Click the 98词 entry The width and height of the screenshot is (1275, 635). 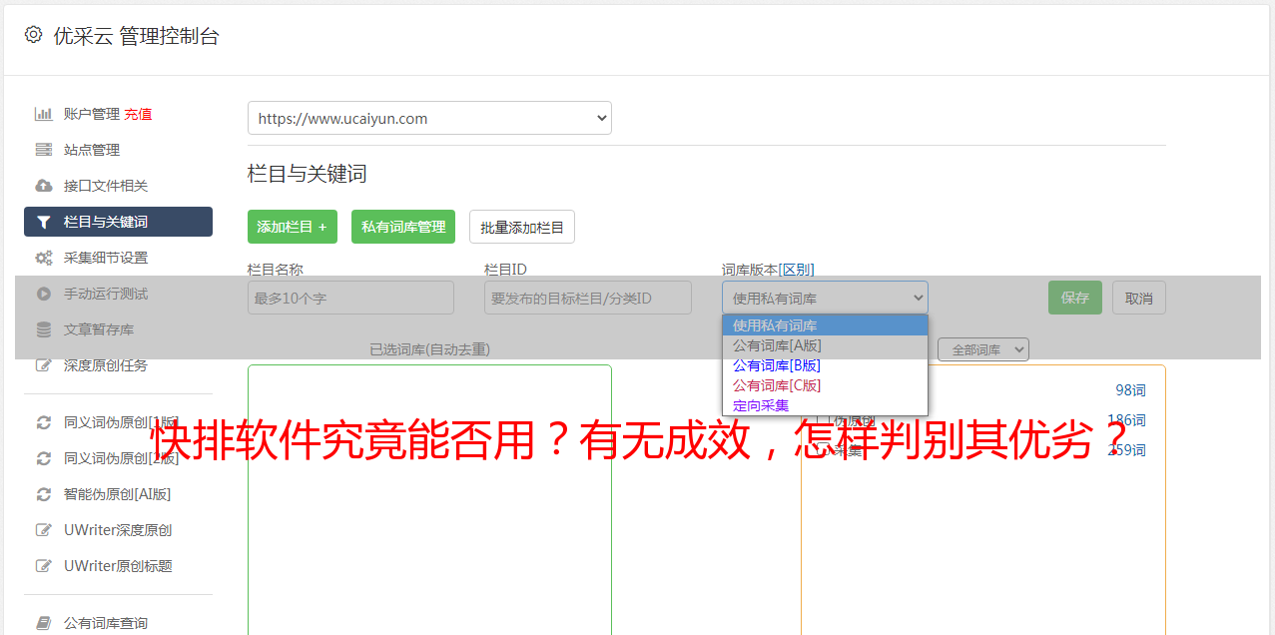pyautogui.click(x=1130, y=390)
